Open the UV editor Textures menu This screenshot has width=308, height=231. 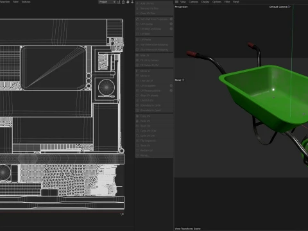[26, 2]
